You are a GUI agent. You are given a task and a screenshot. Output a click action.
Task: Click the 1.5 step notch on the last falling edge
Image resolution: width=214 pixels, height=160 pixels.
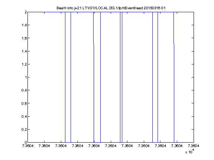pyautogui.click(x=174, y=44)
